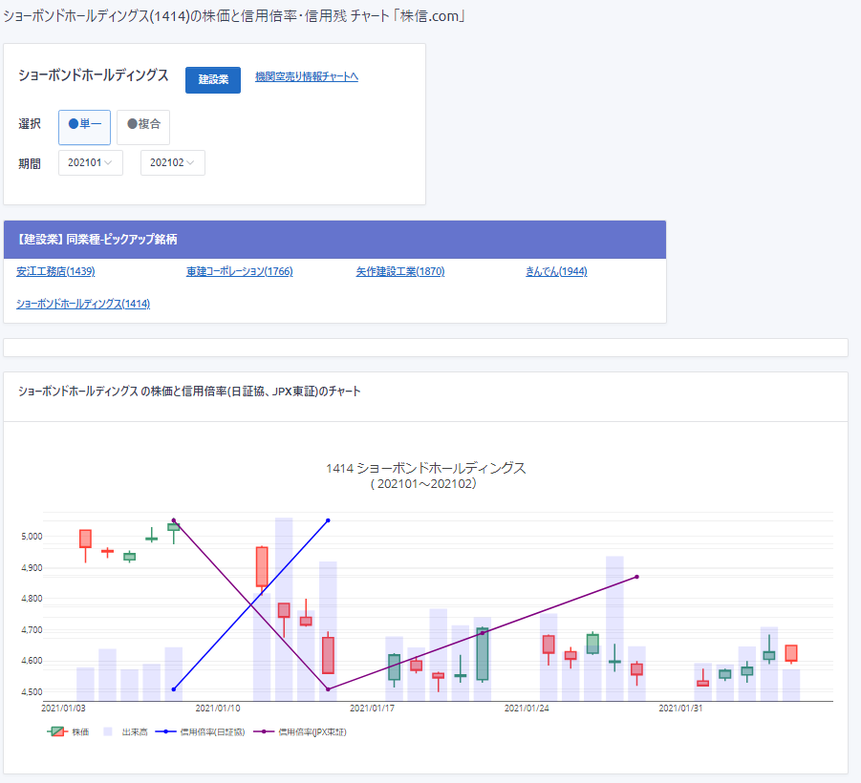861x783 pixels.
Task: Open ショーボンドホールディングス(1414) link in pickup list
Action: [83, 304]
